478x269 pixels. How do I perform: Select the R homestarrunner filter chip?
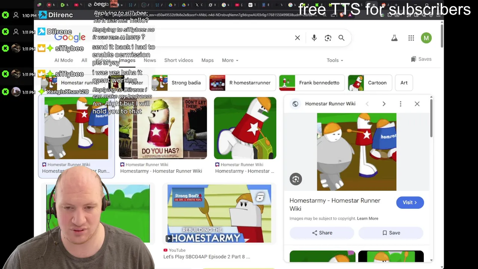tap(242, 83)
